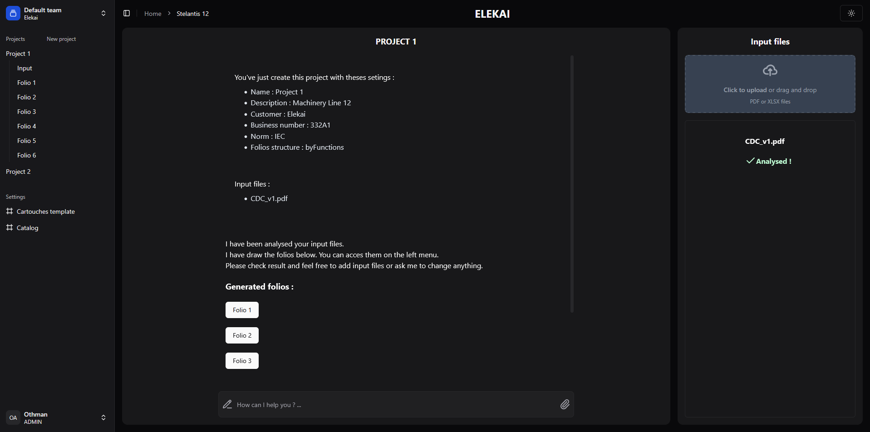Toggle the sidebar panel icon
The image size is (870, 432).
[x=127, y=14]
